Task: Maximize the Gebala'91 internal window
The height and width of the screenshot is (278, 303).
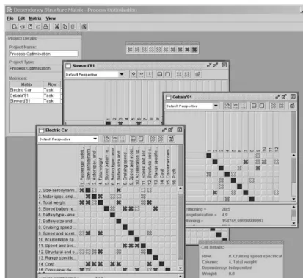Action: (x=284, y=97)
